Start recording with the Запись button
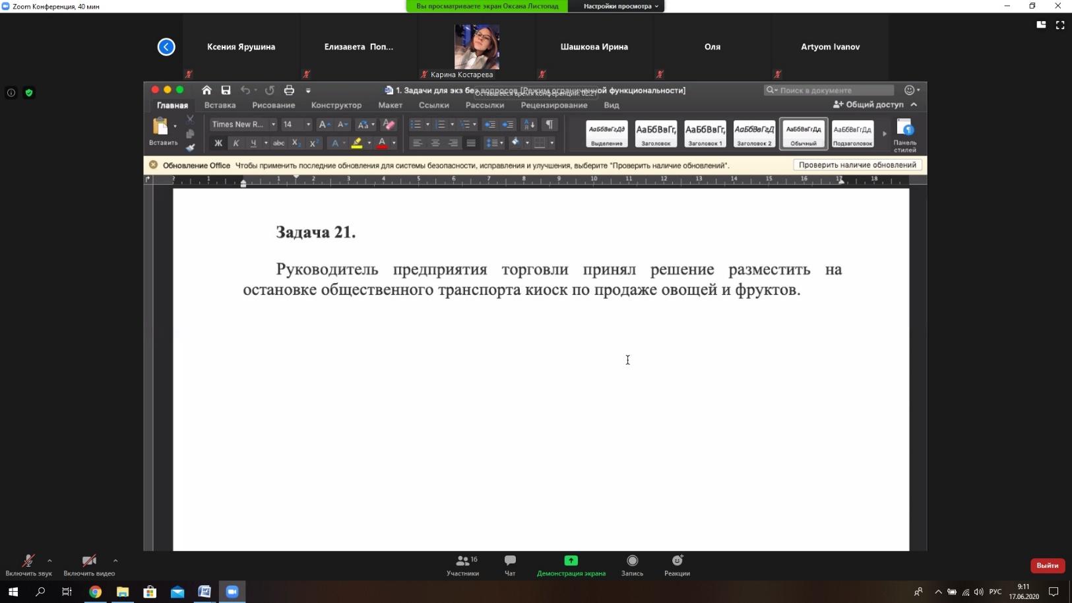Screen dimensions: 1072x603 tap(632, 565)
